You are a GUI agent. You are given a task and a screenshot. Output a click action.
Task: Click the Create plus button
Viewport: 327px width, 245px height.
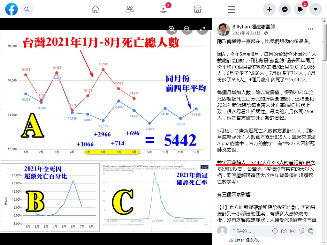pos(270,9)
